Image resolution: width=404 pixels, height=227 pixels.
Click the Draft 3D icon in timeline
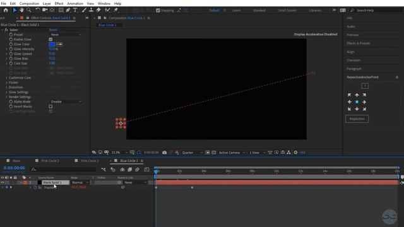click(113, 170)
